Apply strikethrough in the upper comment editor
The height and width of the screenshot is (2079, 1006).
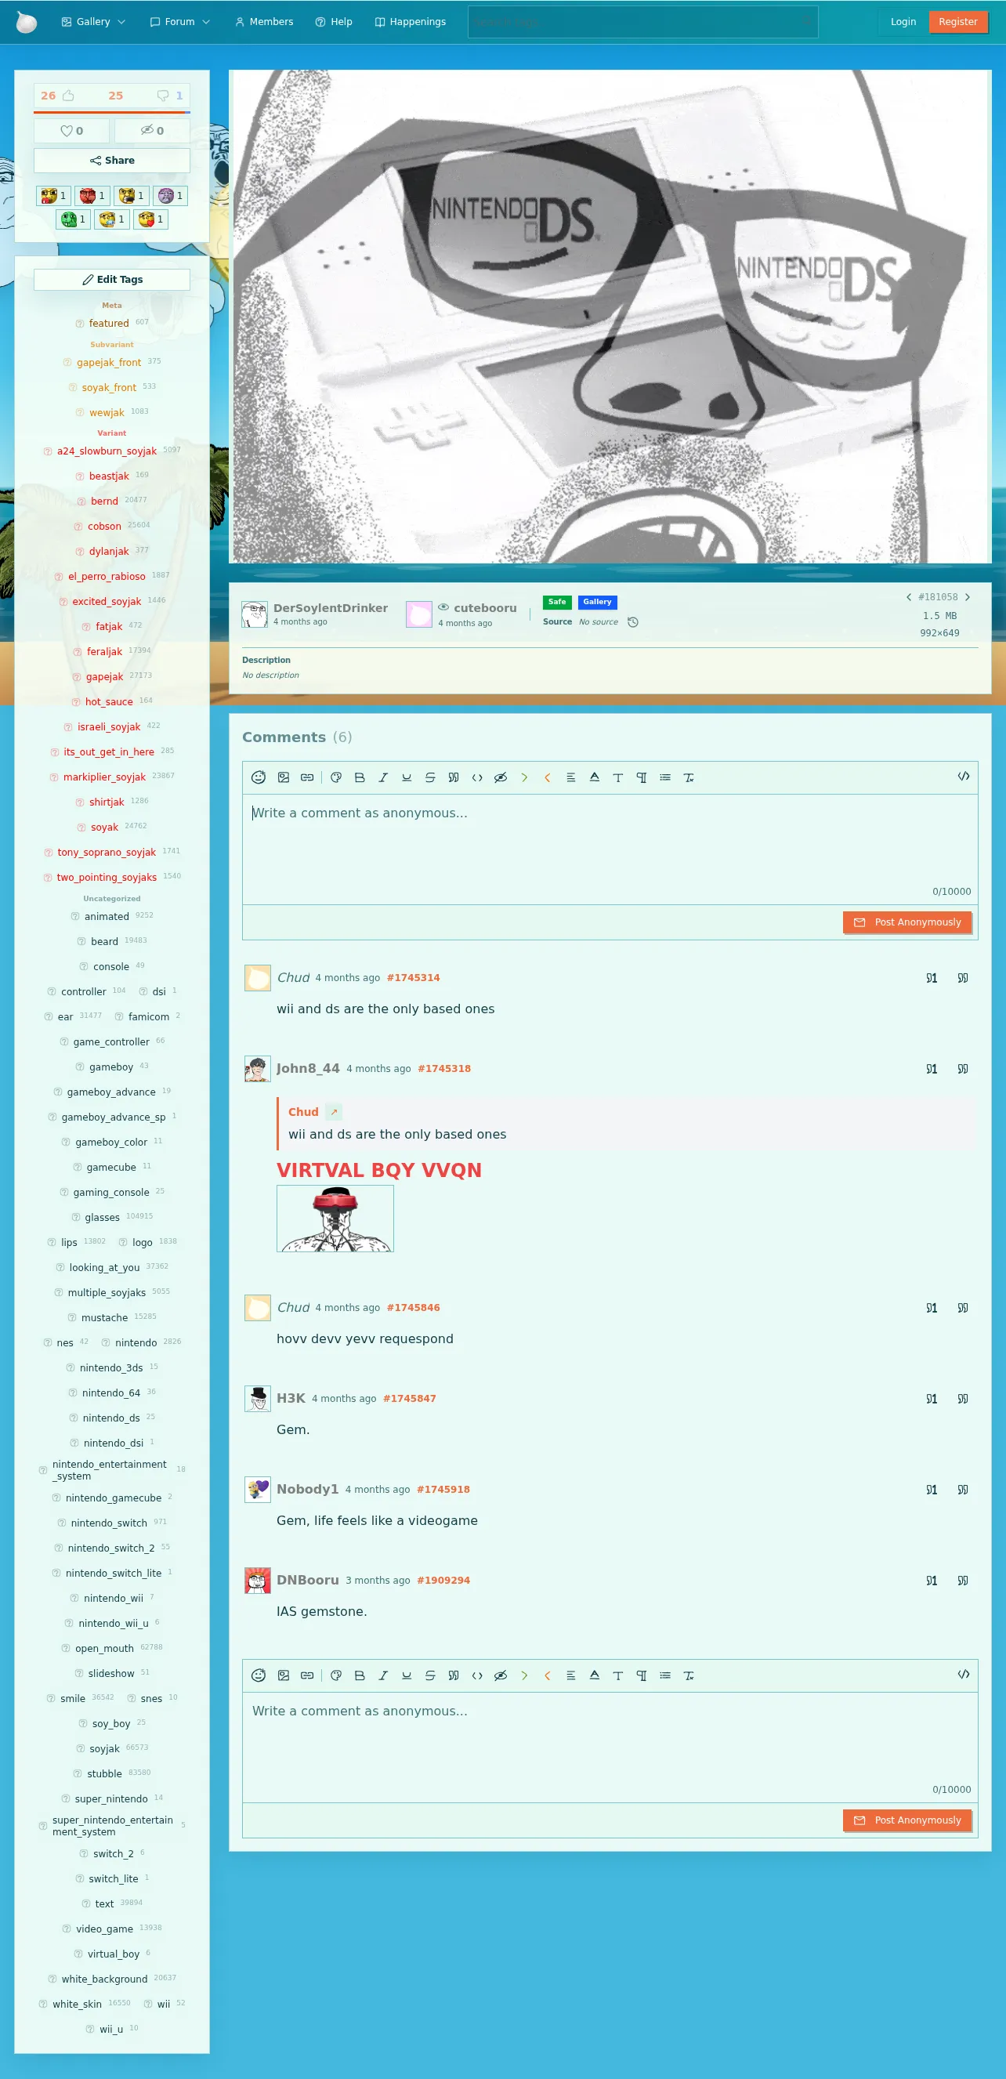click(x=430, y=777)
